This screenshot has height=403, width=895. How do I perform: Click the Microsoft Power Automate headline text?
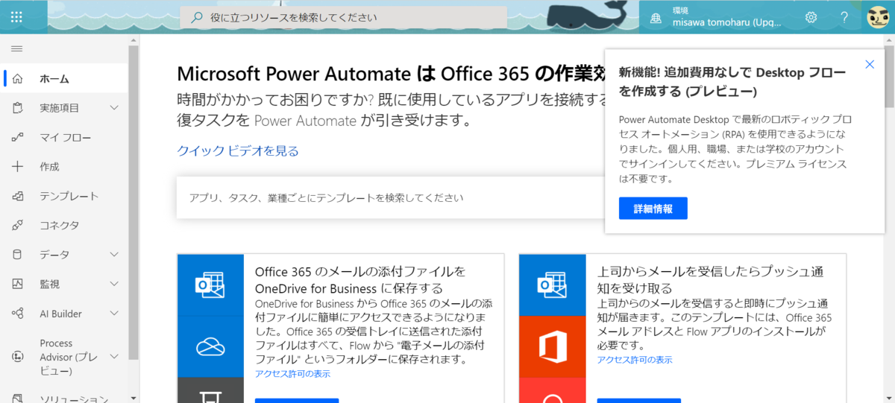pos(390,74)
